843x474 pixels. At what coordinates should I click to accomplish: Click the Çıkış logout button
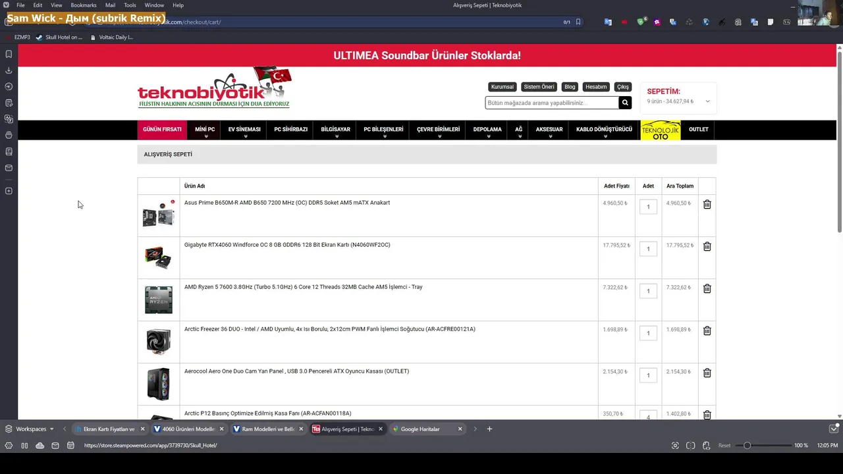pyautogui.click(x=623, y=87)
